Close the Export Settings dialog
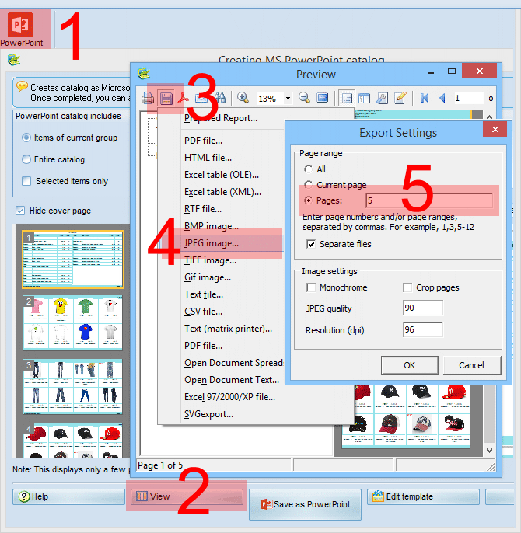Viewport: 521px width, 533px height. (x=495, y=129)
